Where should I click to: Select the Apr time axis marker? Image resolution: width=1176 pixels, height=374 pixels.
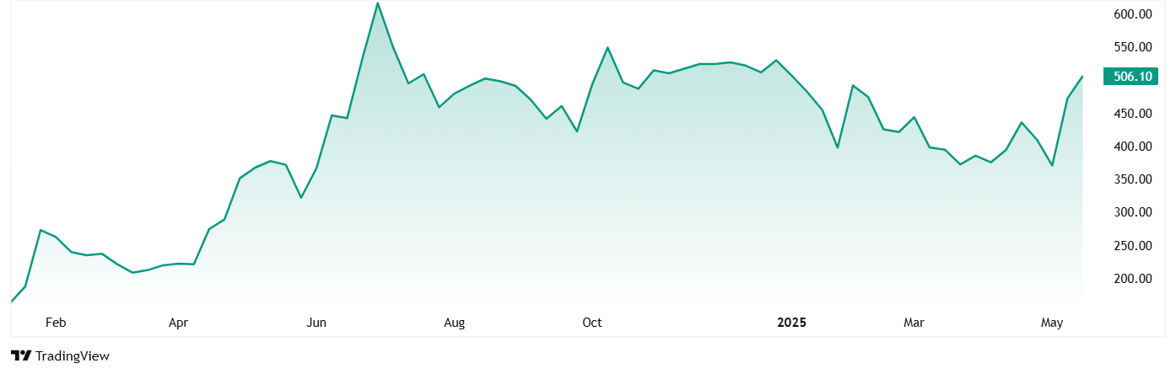pyautogui.click(x=178, y=323)
